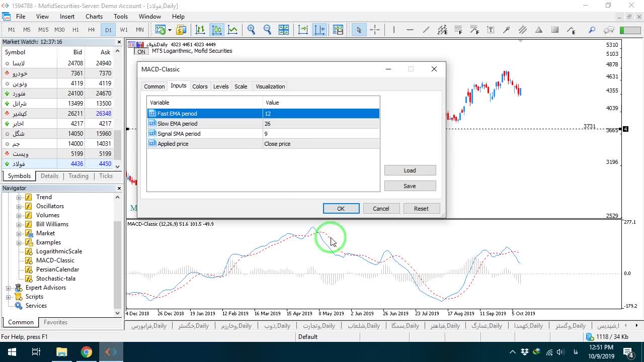The image size is (644, 362).
Task: Open the Insert menu
Action: (x=67, y=17)
